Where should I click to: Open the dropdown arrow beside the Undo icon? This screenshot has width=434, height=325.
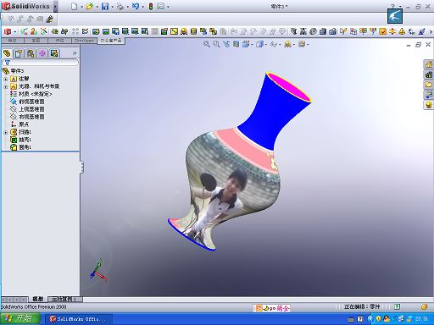click(x=142, y=7)
